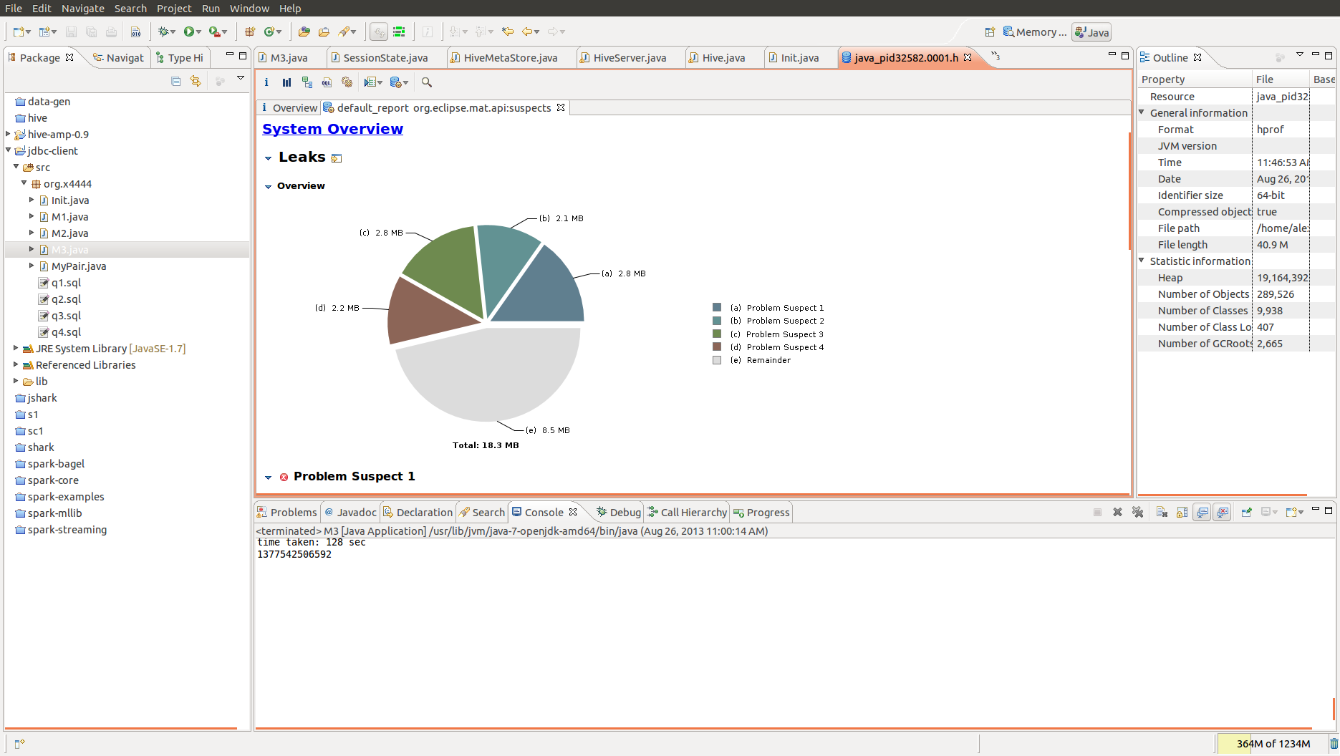This screenshot has height=756, width=1340.
Task: Click the Remove Launch X icon in Console
Action: [1117, 512]
